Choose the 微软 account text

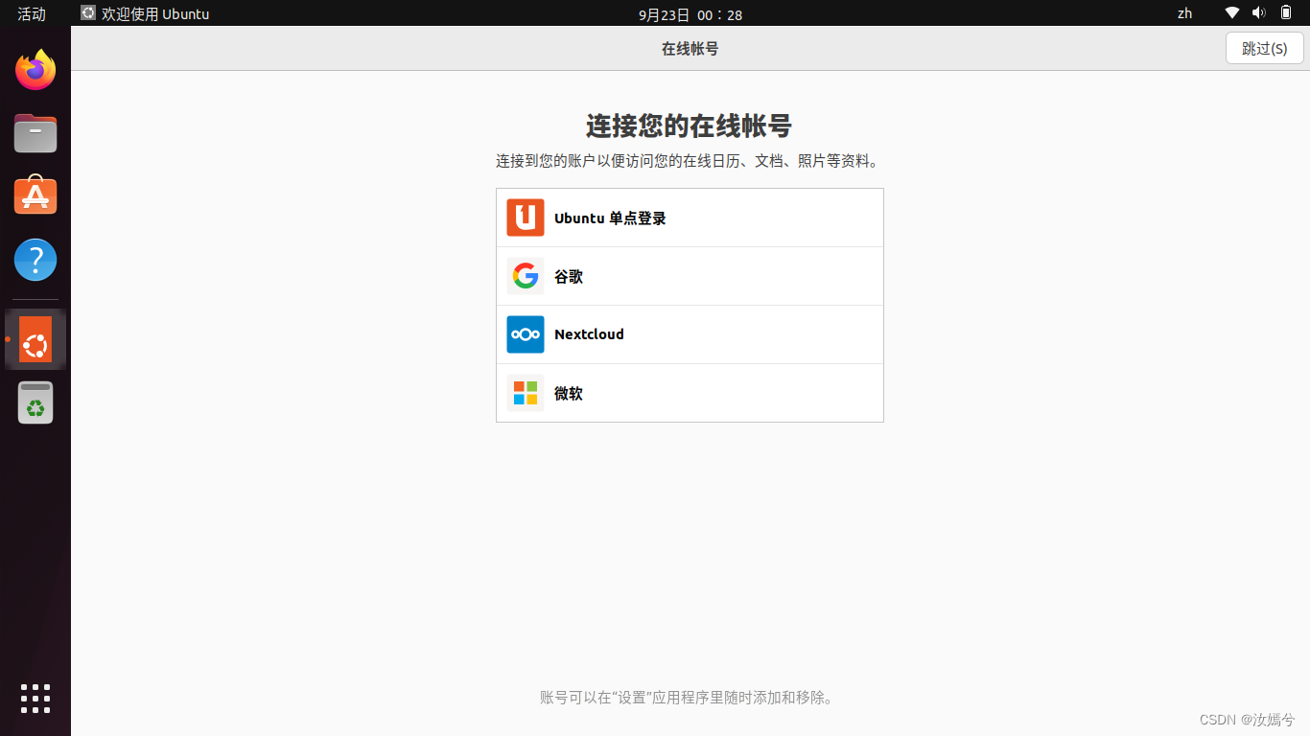pos(569,394)
